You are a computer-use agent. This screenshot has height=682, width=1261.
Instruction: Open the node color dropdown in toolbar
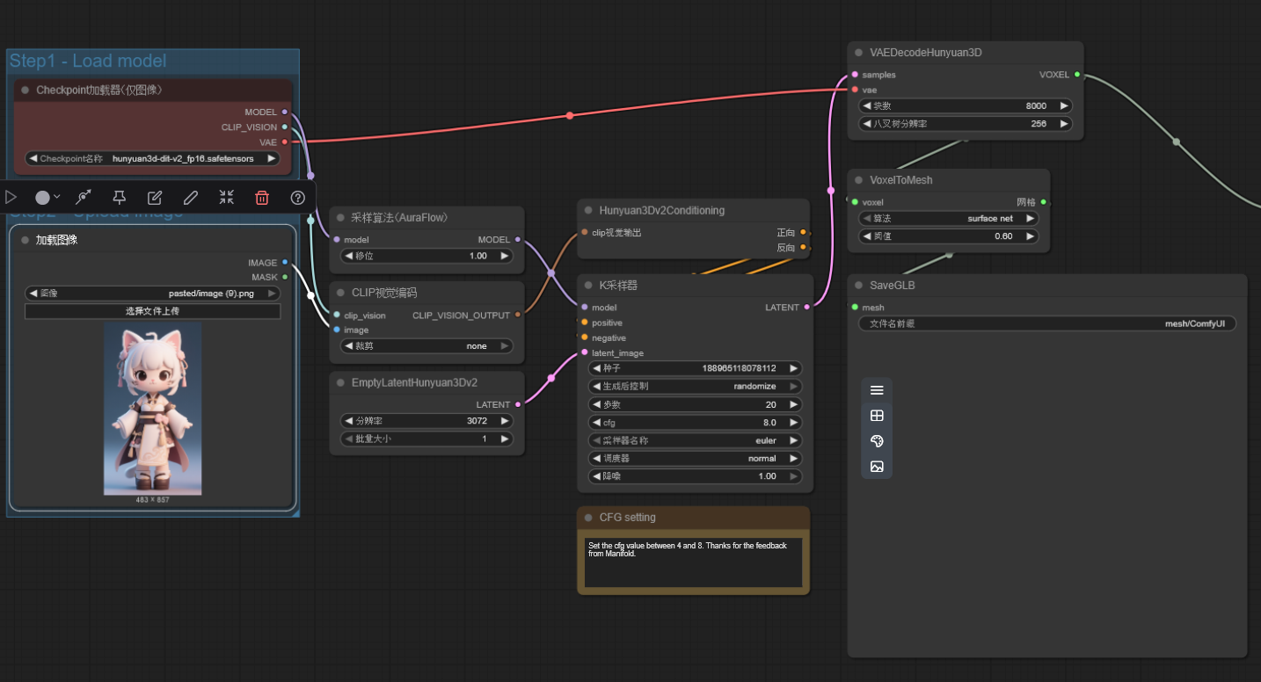pos(47,198)
